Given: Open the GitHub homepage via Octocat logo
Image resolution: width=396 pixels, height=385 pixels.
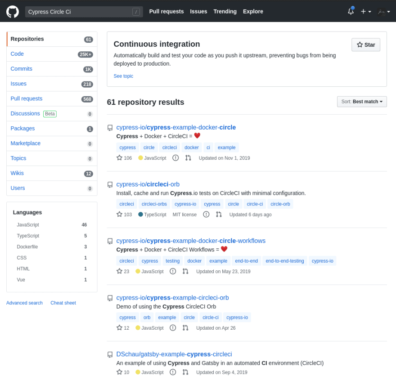Looking at the screenshot, I should [13, 12].
